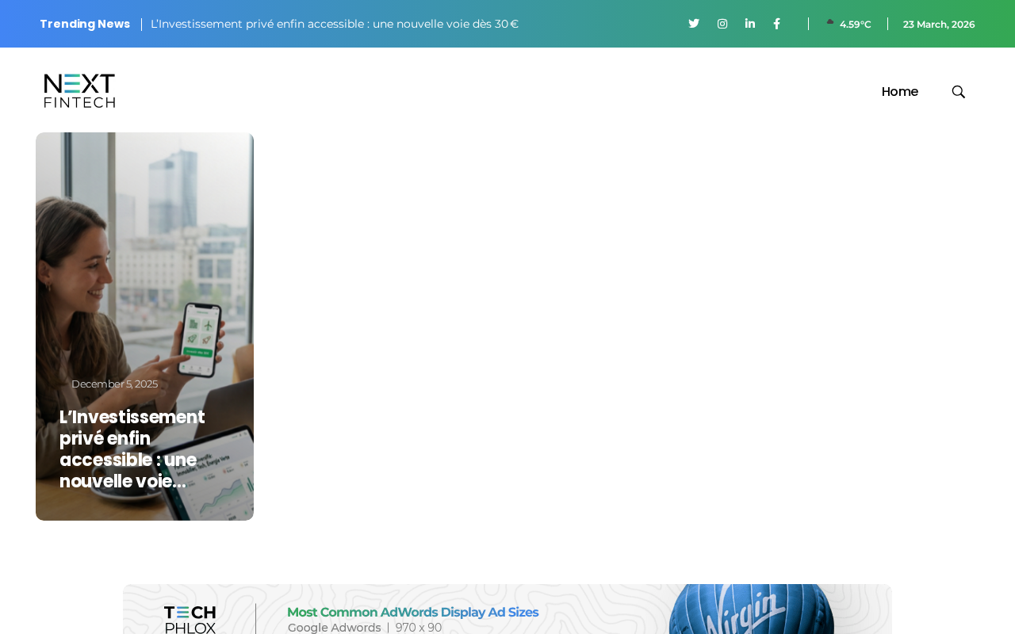Open the article card titled L'Investissement privé
The height and width of the screenshot is (634, 1015).
pyautogui.click(x=132, y=449)
